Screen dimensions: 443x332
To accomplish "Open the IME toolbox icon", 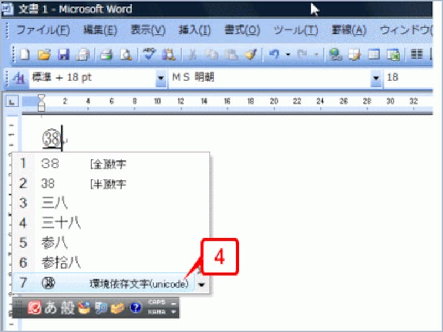I will (x=117, y=308).
